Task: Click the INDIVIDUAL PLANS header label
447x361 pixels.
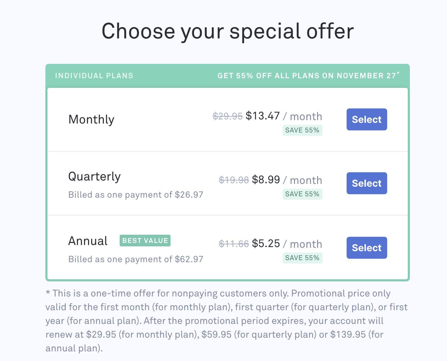Action: click(94, 76)
